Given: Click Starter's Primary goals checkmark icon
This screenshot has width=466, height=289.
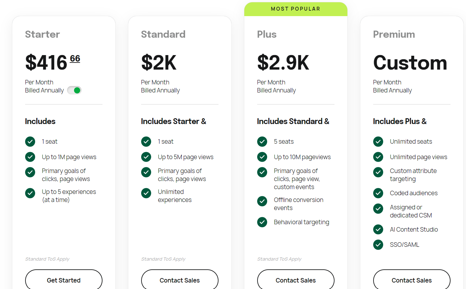Looking at the screenshot, I should point(30,172).
